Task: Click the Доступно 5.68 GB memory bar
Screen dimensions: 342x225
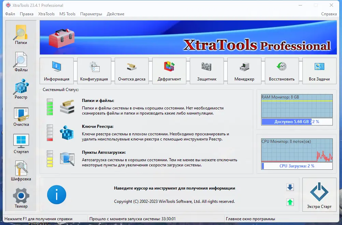Action: [297, 122]
